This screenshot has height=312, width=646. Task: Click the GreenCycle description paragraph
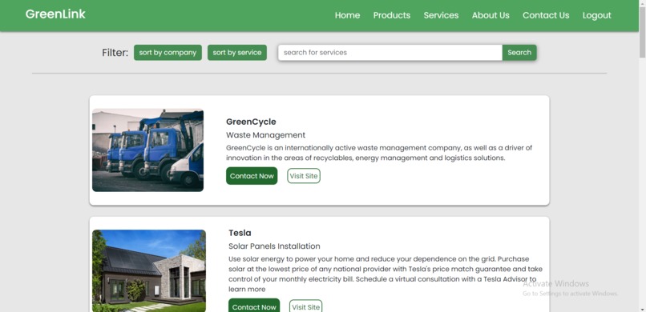[x=379, y=153]
